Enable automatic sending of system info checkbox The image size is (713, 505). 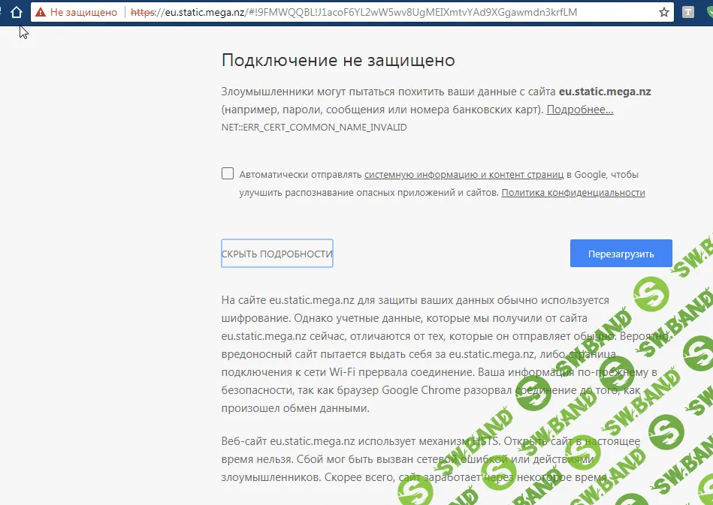[x=228, y=174]
